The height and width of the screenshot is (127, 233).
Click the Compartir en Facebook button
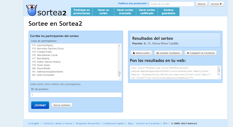200,53
